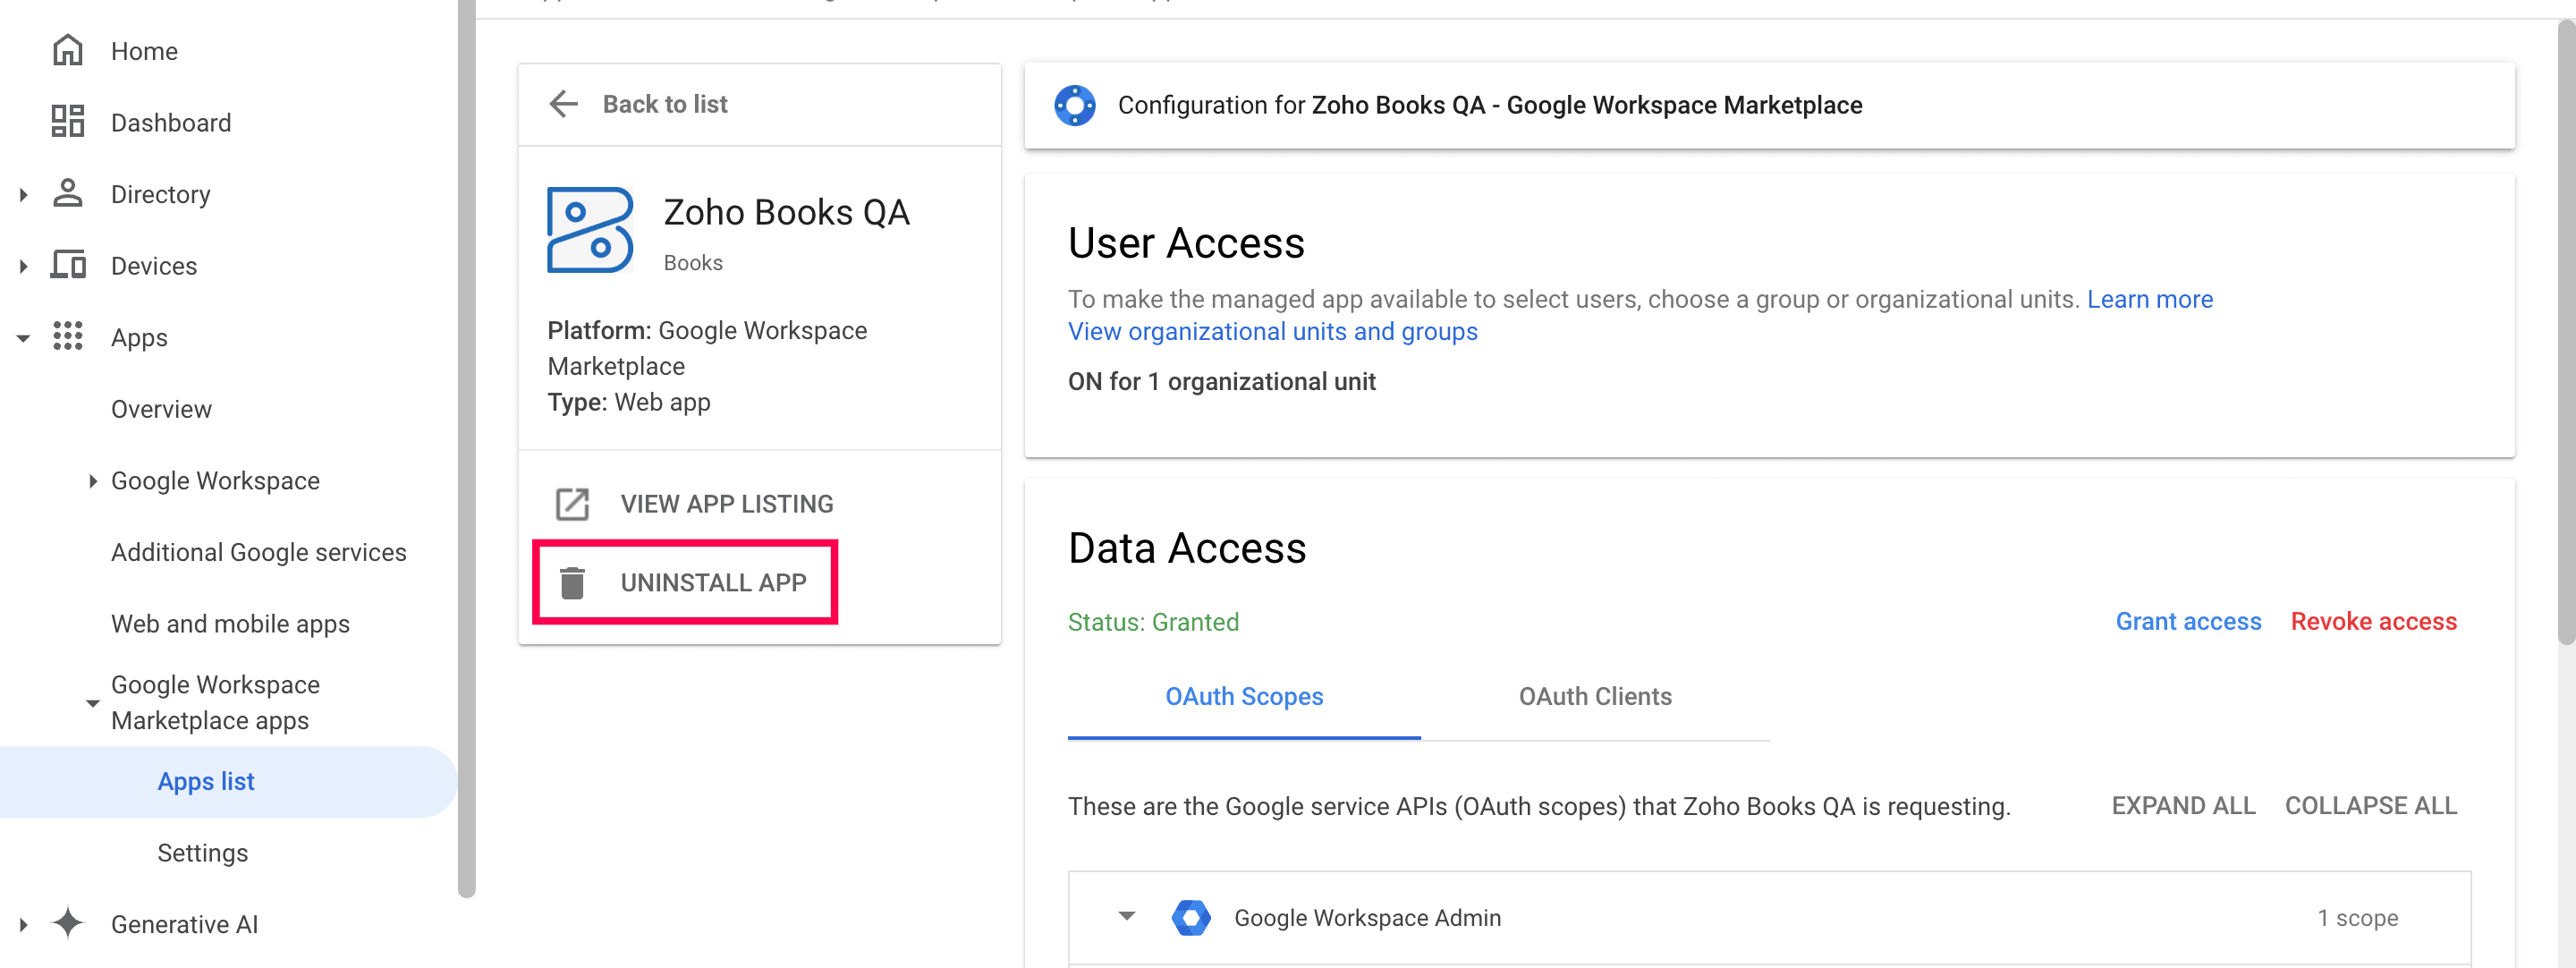The width and height of the screenshot is (2576, 968).
Task: Click the Zoho Books QA app logo
Action: pyautogui.click(x=590, y=229)
